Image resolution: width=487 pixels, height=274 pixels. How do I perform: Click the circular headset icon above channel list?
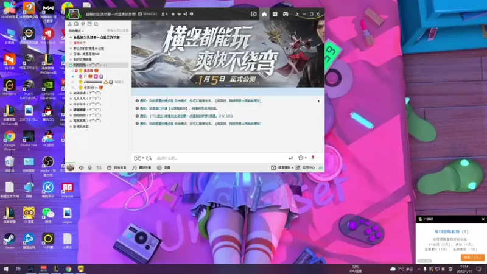[x=77, y=24]
